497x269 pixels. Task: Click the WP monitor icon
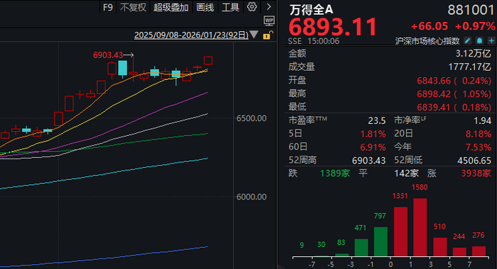(x=269, y=21)
